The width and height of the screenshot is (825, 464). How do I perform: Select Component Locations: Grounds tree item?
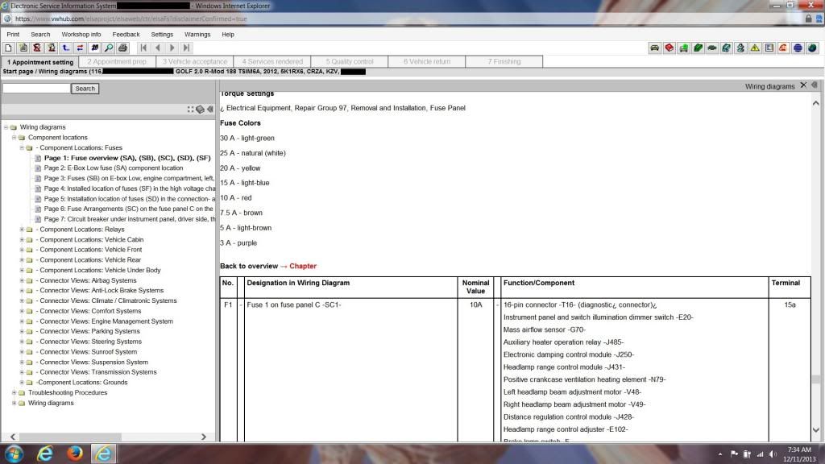(81, 383)
